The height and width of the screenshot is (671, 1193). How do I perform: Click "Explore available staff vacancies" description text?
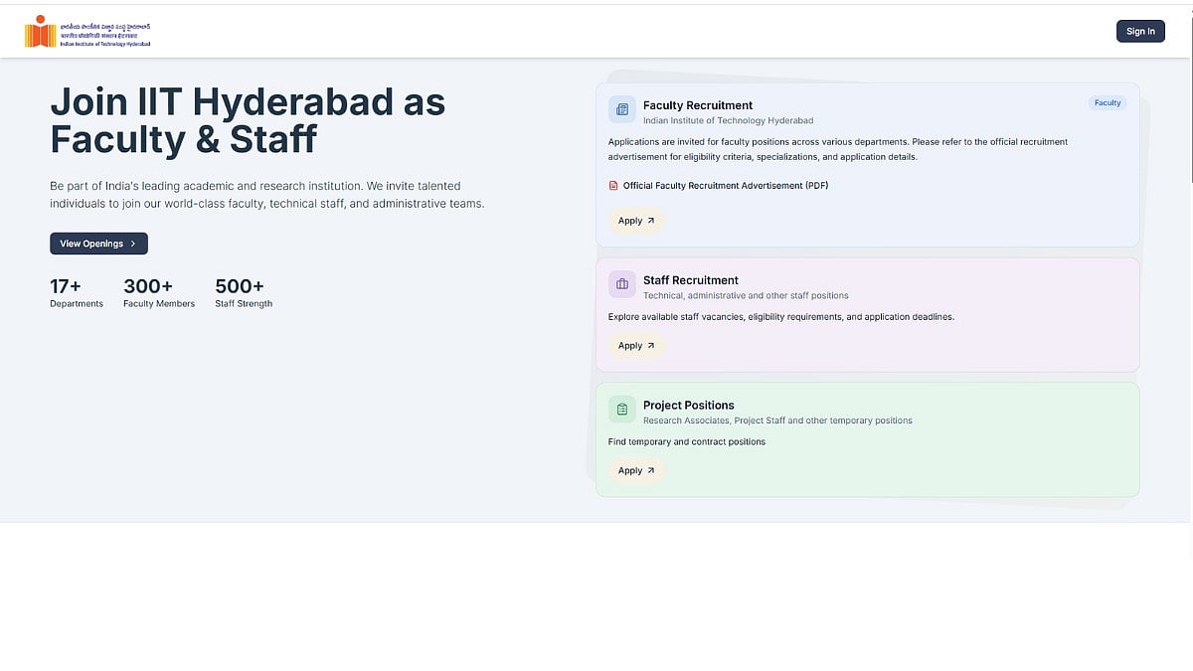(x=781, y=317)
